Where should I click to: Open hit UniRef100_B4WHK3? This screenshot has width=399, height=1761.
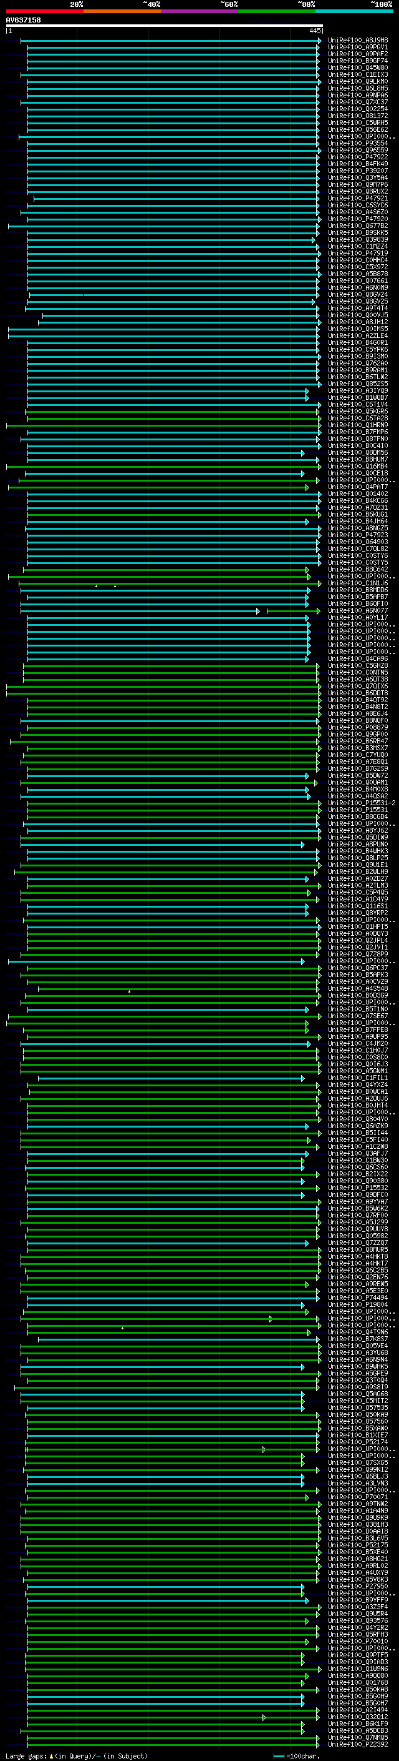tap(358, 851)
